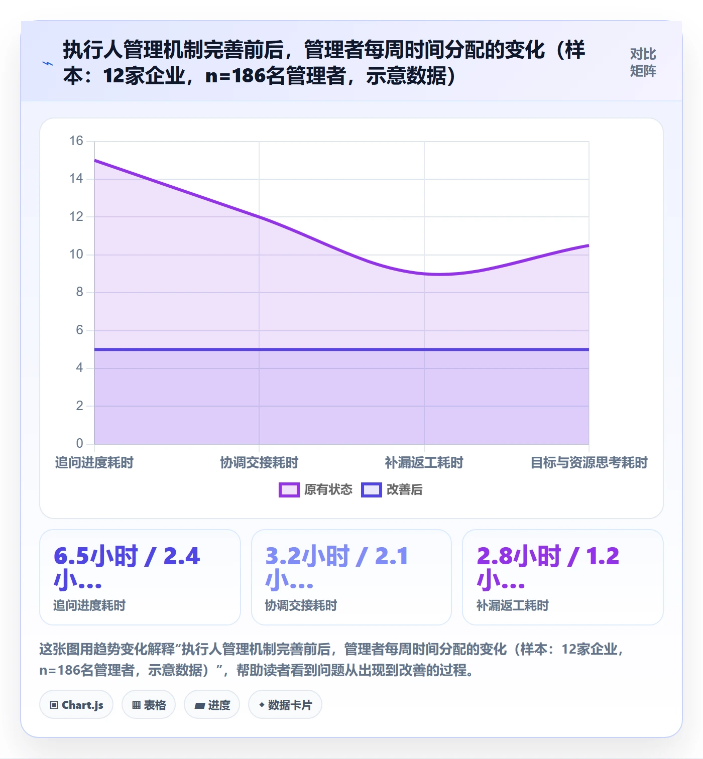Image resolution: width=703 pixels, height=759 pixels.
Task: Toggle the 改善后 legend item
Action: [x=392, y=489]
